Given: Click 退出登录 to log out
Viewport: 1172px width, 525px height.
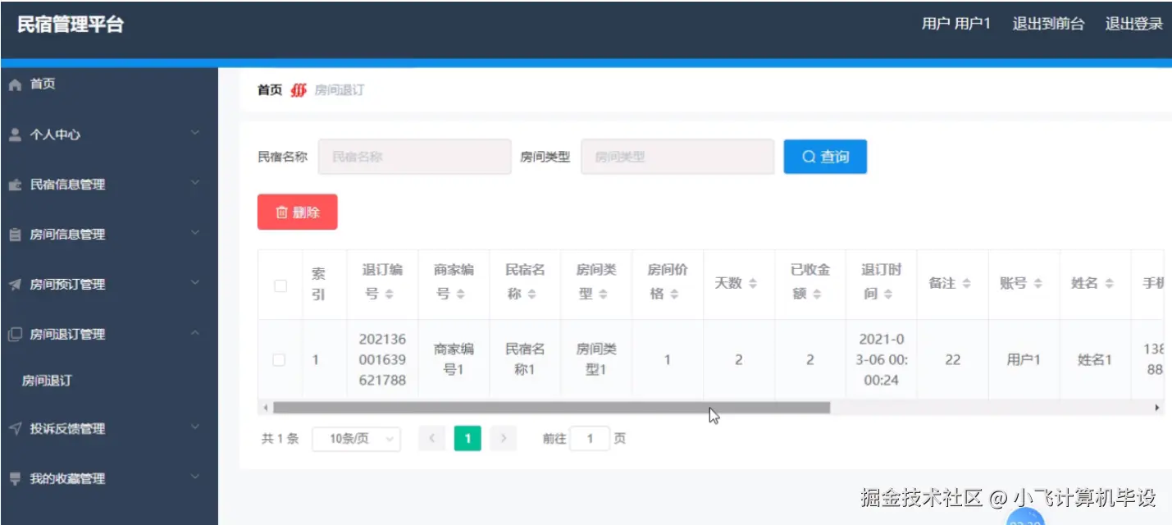Looking at the screenshot, I should point(1134,24).
